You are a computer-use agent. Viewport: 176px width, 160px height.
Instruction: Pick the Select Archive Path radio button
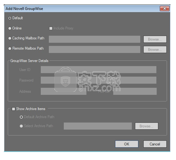tap(21, 126)
